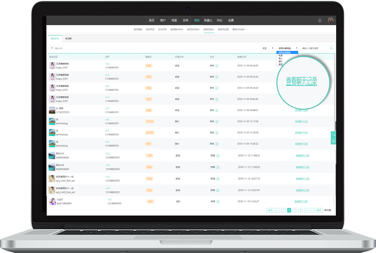This screenshot has height=253, width=376.
Task: Click the next page arrow
Action: pyautogui.click(x=312, y=210)
